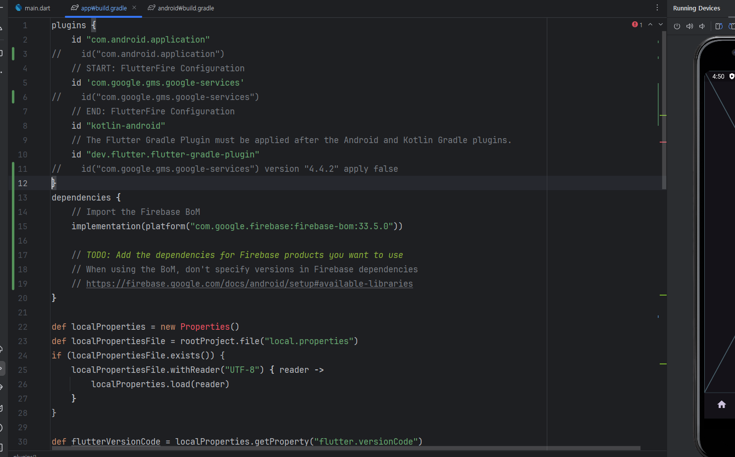Screen dimensions: 735x457
Task: Click the END: FlutterFire Configuration comment
Action: click(153, 111)
